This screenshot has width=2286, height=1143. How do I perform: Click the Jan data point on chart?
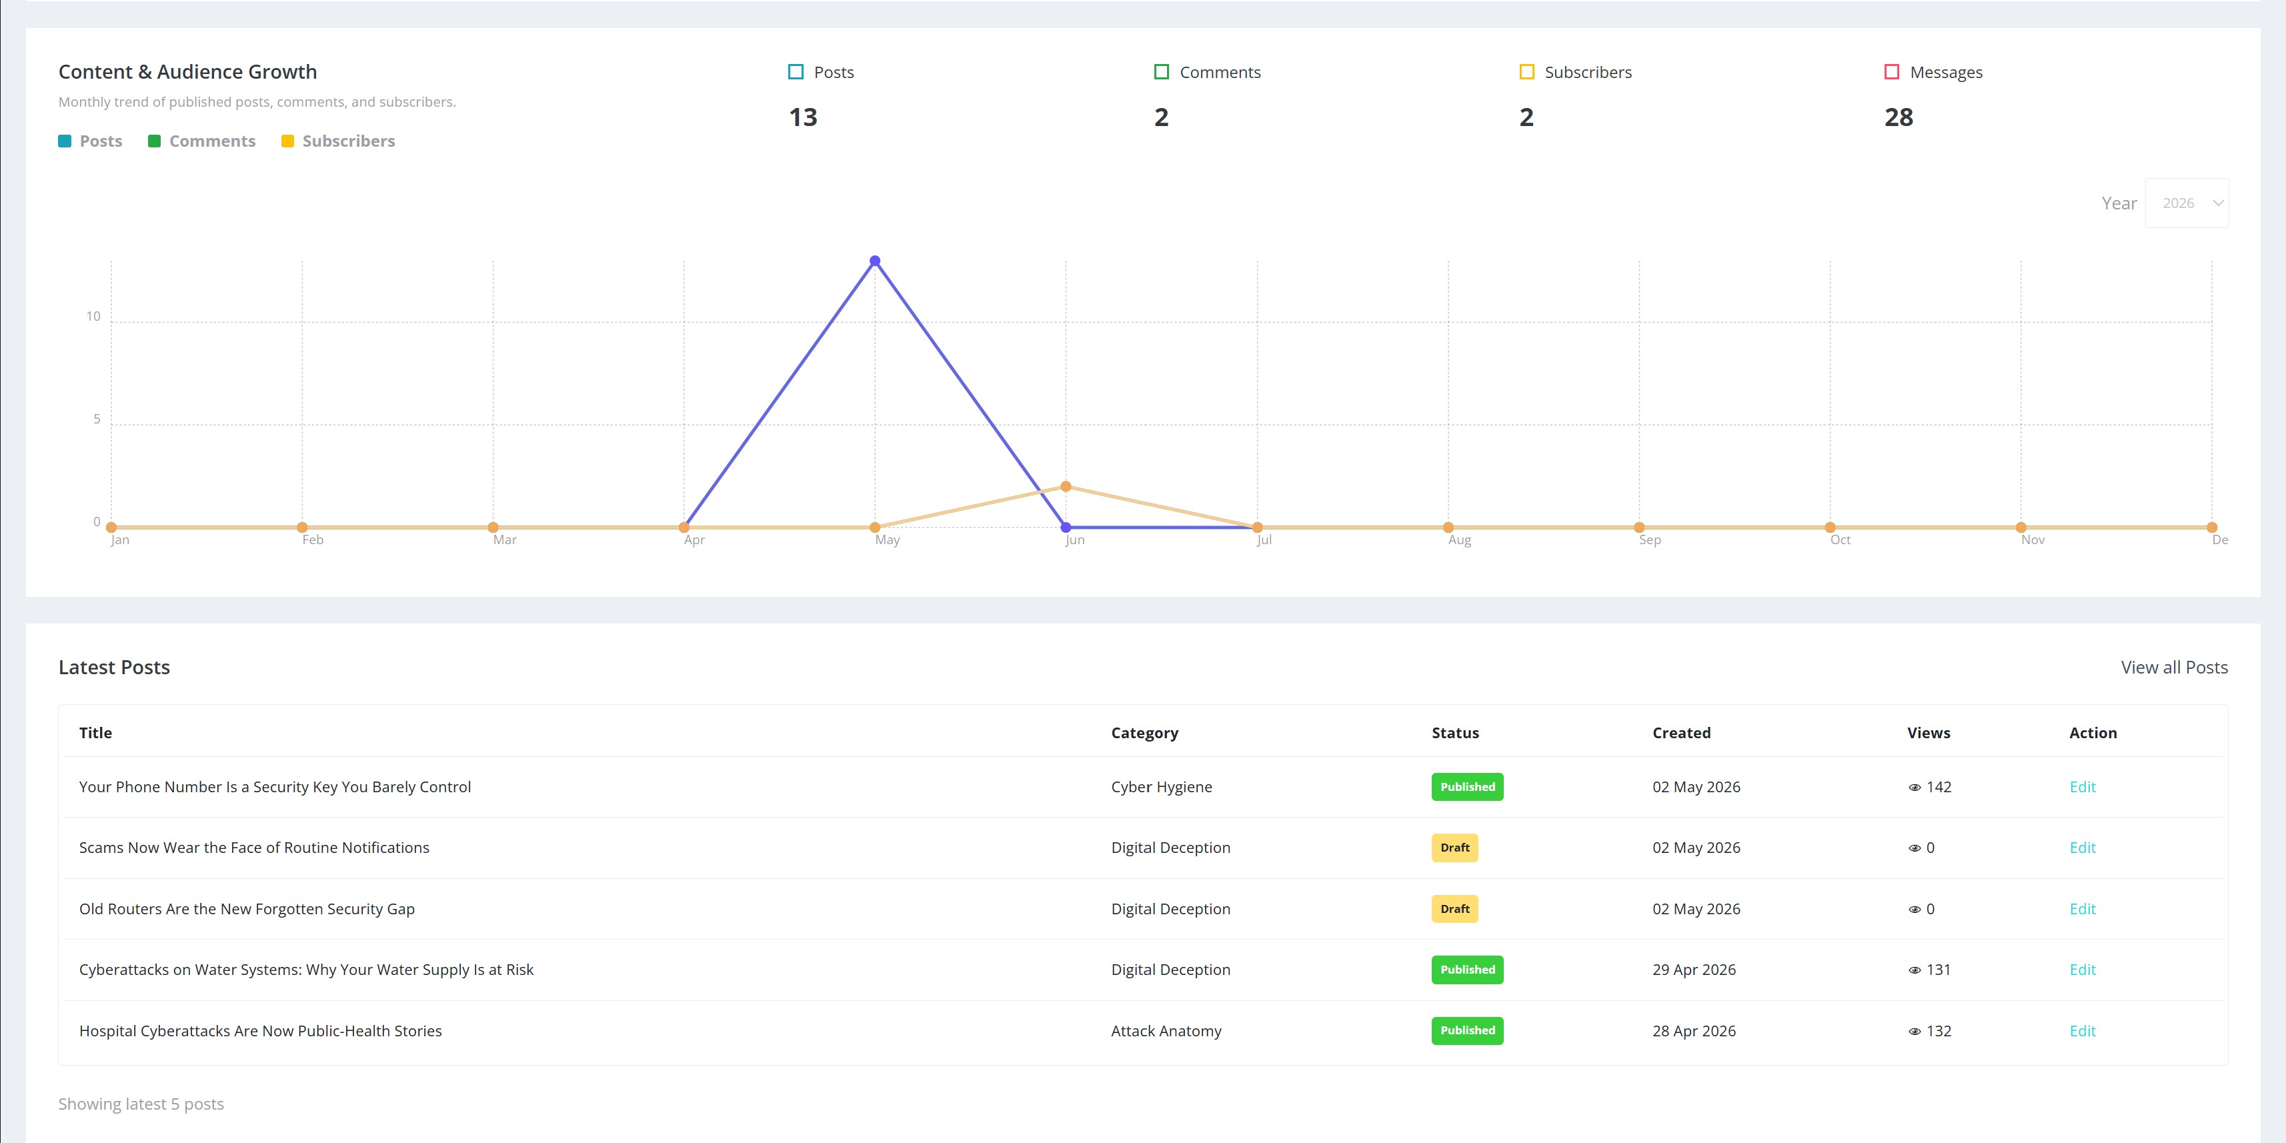pos(111,527)
